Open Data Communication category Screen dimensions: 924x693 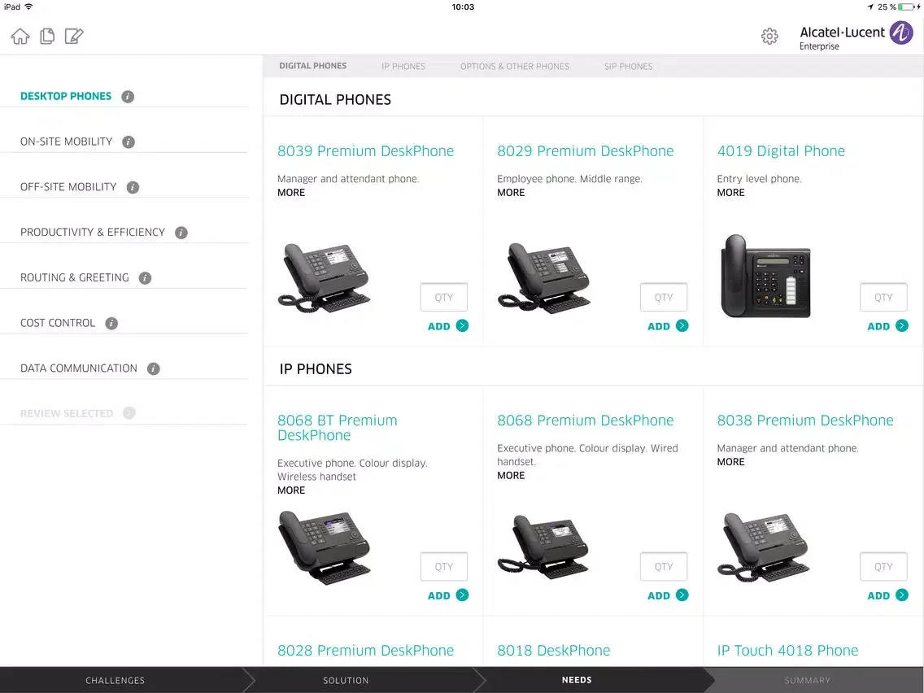[78, 369]
